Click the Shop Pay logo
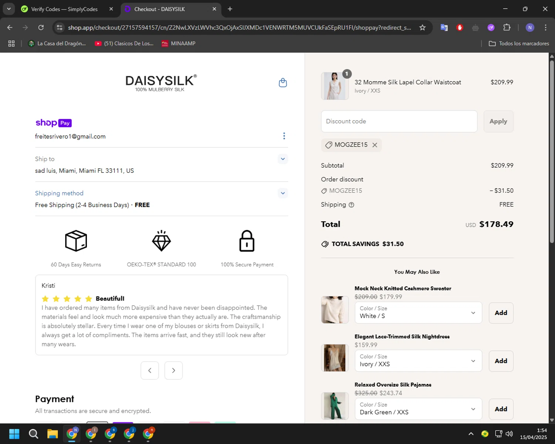The width and height of the screenshot is (555, 444). tap(53, 123)
